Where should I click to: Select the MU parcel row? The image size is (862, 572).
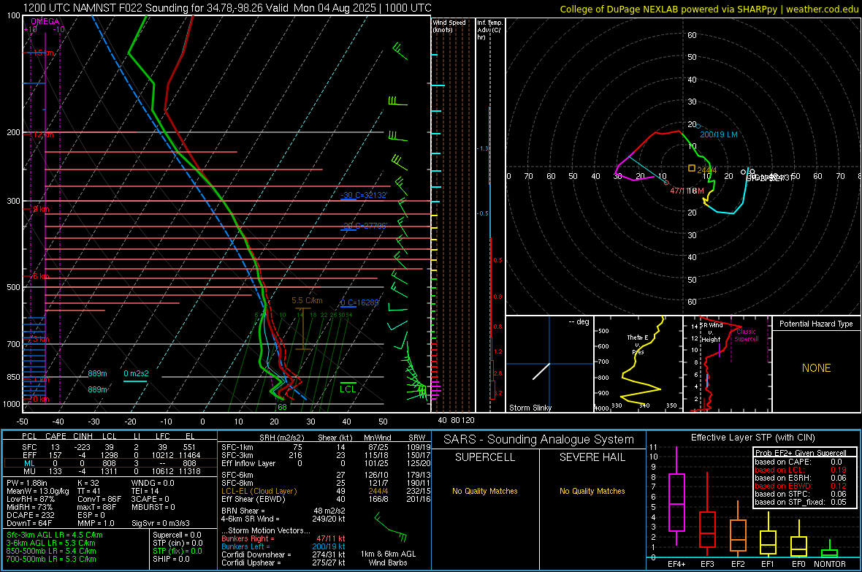point(110,471)
